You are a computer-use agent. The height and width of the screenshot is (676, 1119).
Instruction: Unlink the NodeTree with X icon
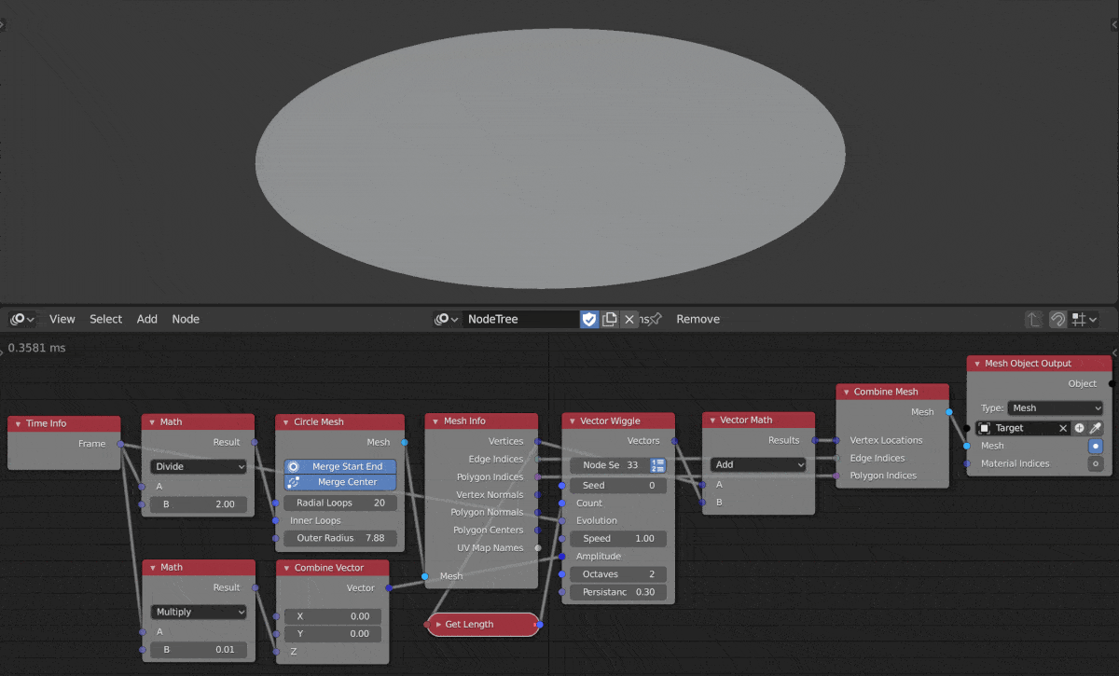[x=629, y=319]
